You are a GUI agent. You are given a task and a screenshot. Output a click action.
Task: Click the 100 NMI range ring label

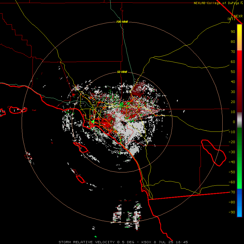pyautogui.click(x=122, y=22)
